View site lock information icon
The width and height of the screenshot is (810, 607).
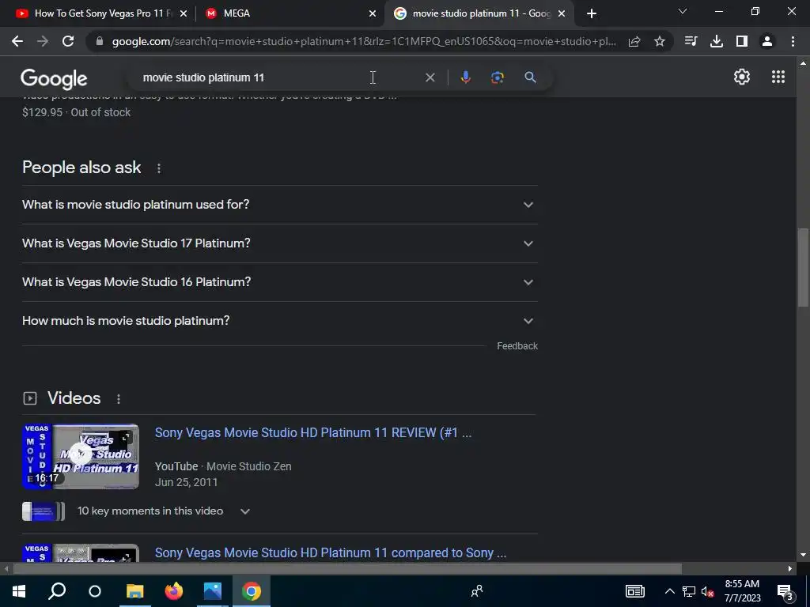100,41
